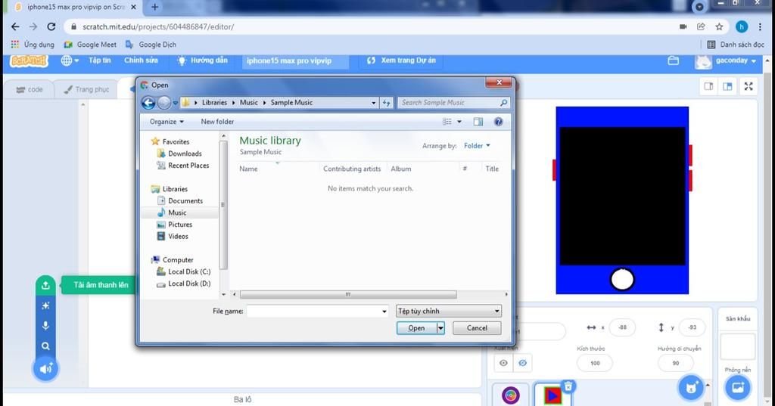The width and height of the screenshot is (775, 406).
Task: Click the Open button in dialog
Action: click(x=417, y=328)
